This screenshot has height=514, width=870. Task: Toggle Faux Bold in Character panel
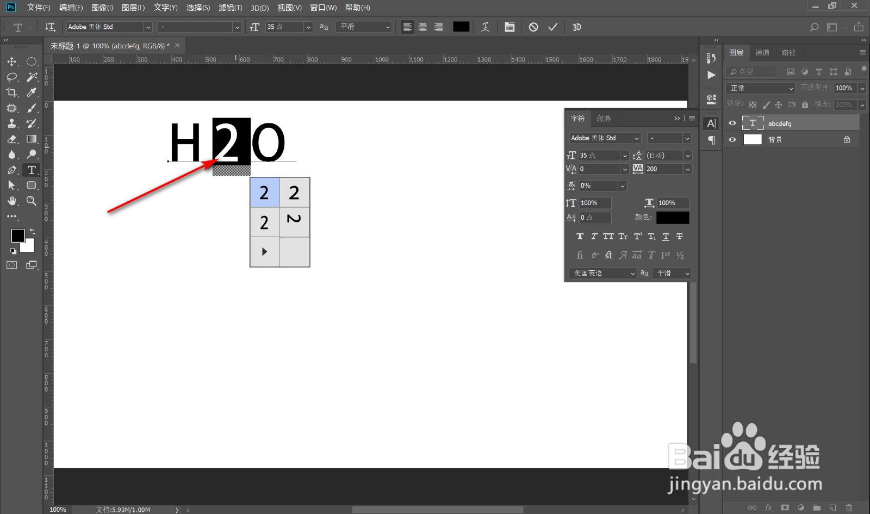pyautogui.click(x=580, y=236)
